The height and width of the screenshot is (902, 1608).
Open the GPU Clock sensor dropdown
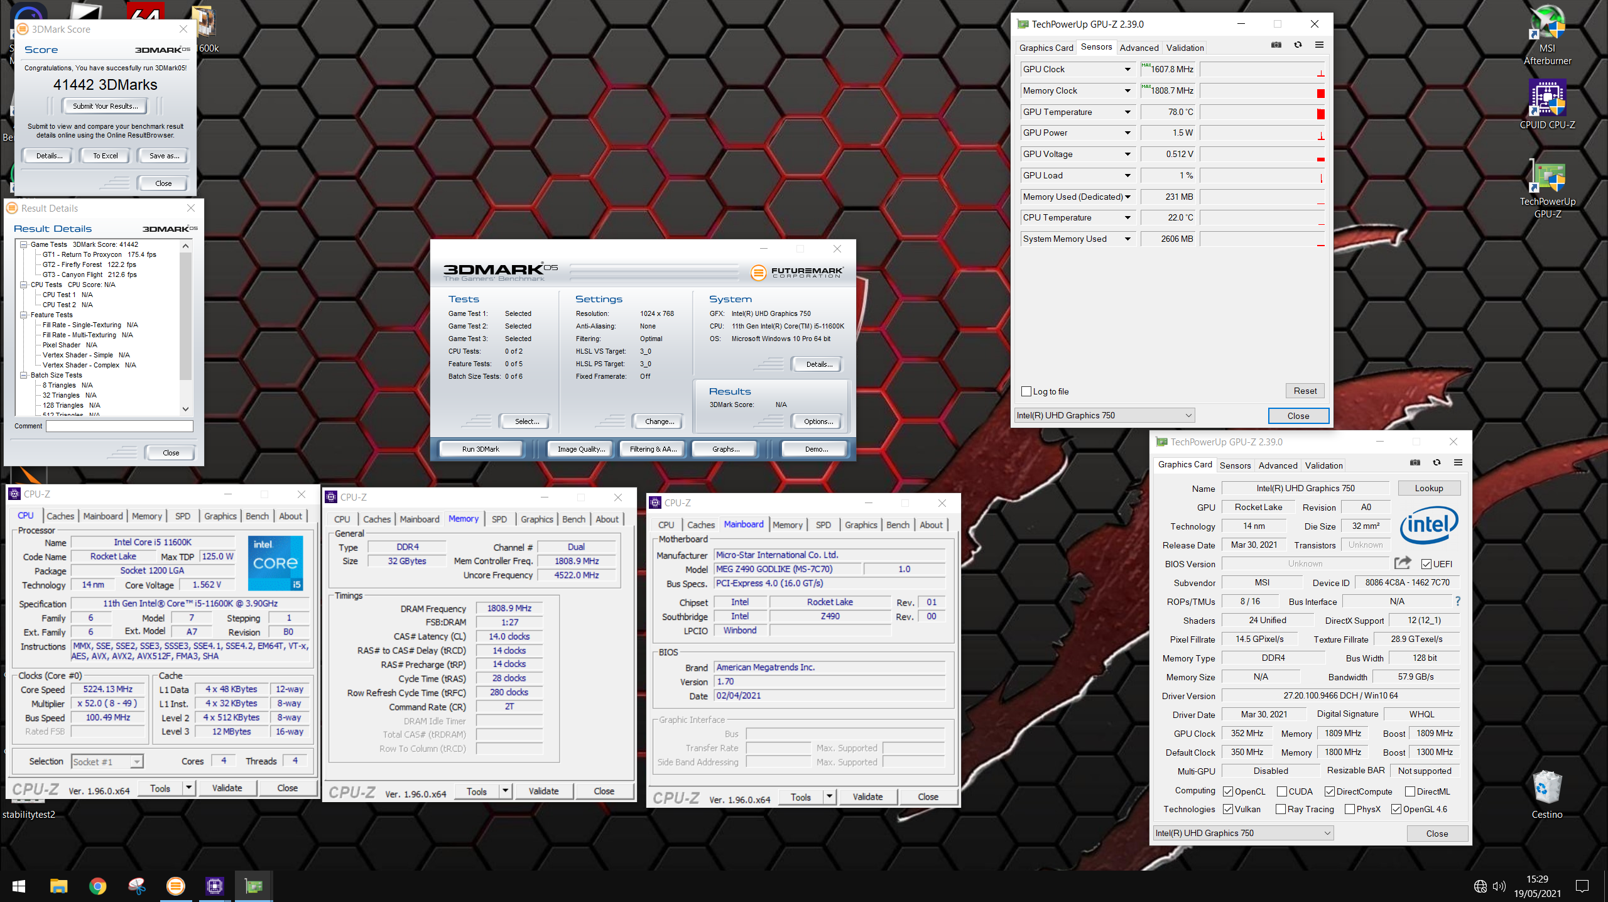[x=1127, y=70]
